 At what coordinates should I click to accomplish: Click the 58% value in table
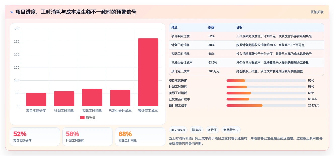click(211, 45)
